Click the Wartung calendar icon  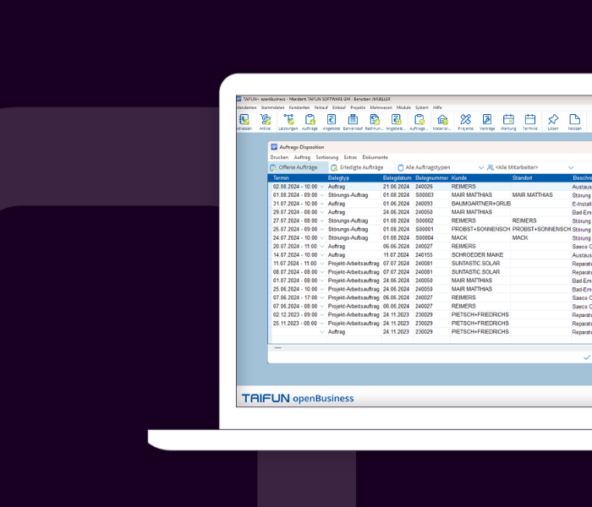(508, 121)
